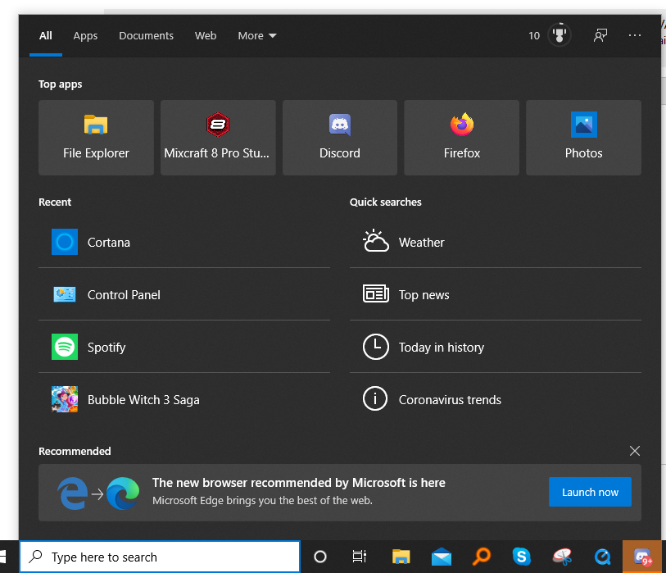Viewport: 666px width, 573px height.
Task: Click the Edge browser recommendation banner text
Action: pos(299,491)
